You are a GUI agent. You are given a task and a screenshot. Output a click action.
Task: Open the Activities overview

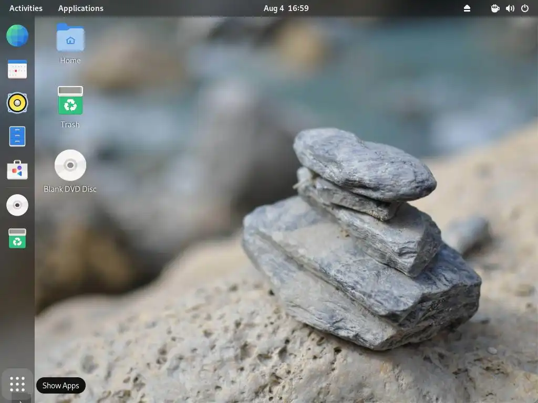pyautogui.click(x=26, y=8)
